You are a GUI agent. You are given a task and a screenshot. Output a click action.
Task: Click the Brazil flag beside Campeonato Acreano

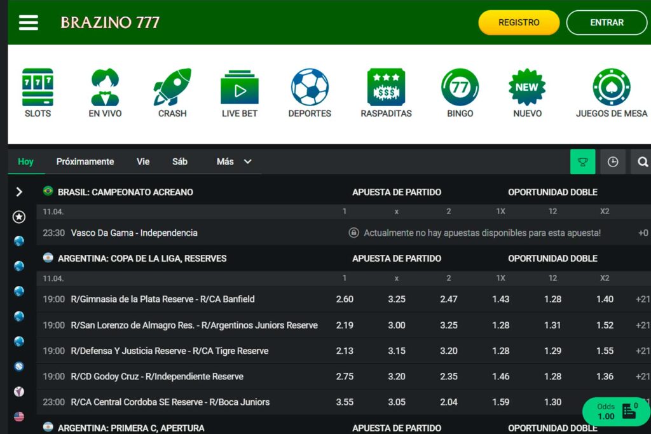[x=48, y=191]
